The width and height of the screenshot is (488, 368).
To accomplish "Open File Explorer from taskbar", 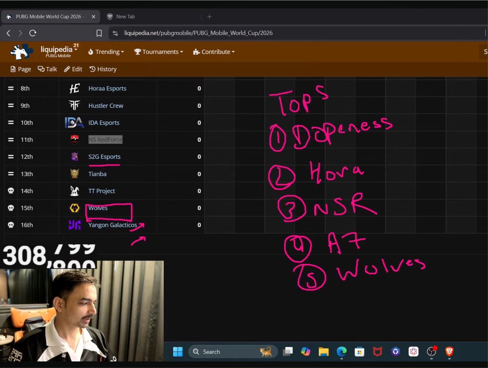I will [323, 352].
